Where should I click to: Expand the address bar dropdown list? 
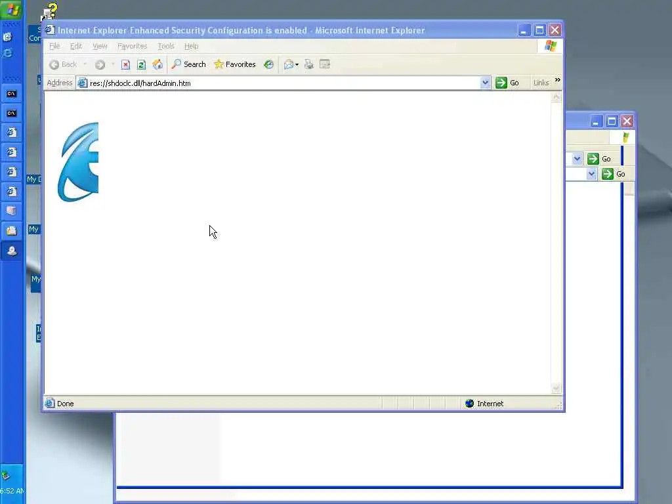pos(485,83)
